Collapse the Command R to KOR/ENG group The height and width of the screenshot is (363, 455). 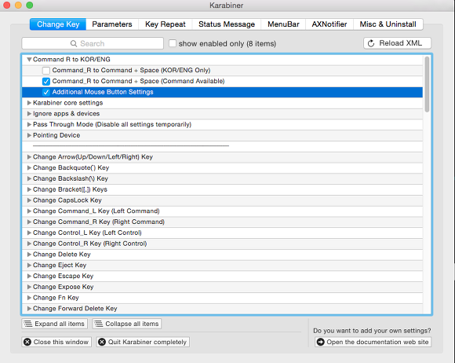[29, 60]
